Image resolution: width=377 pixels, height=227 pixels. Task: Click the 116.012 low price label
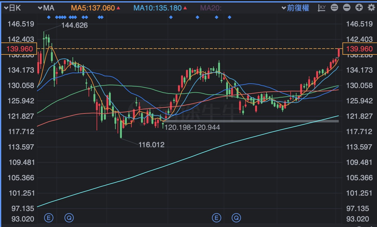coord(151,145)
